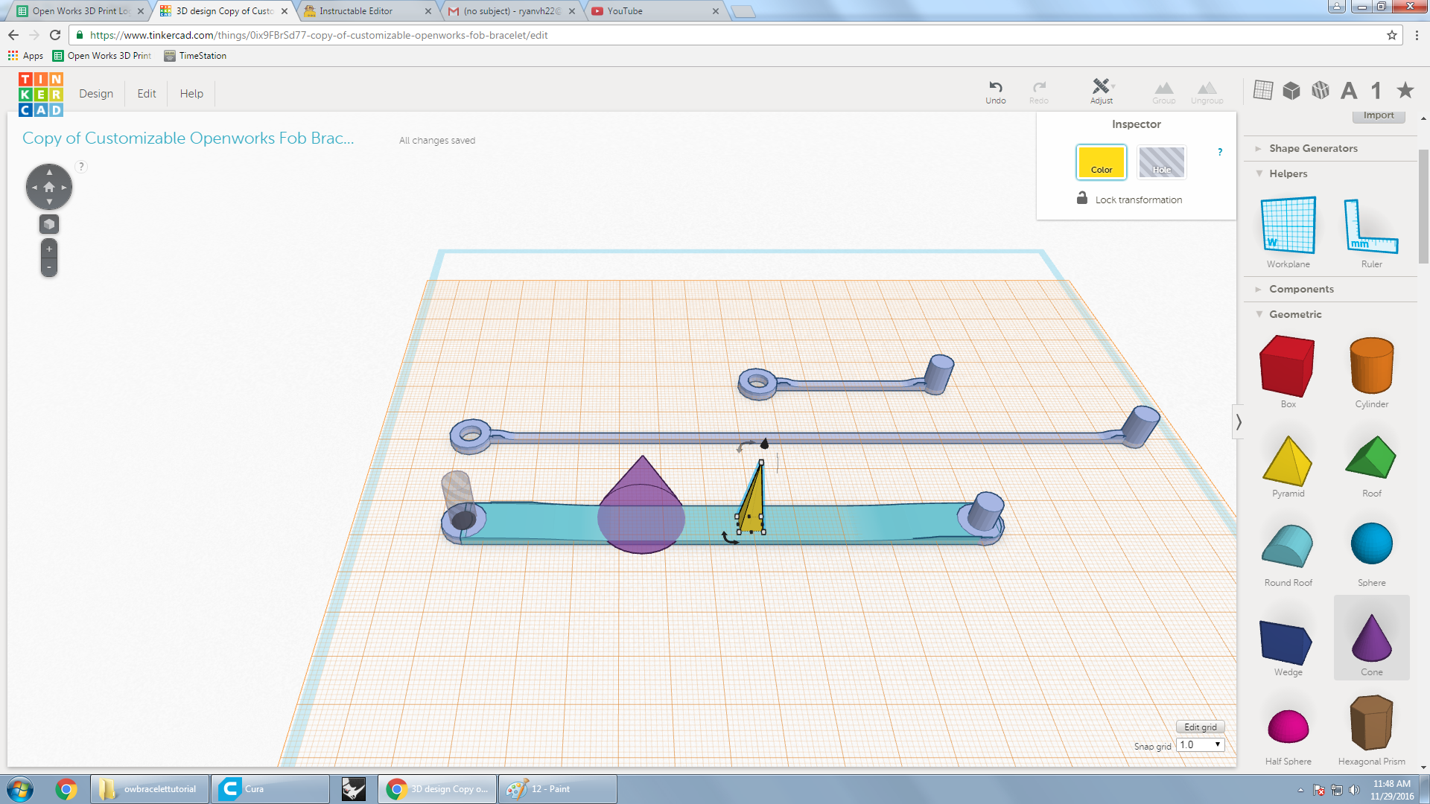
Task: Click the Undo arrow icon
Action: [x=995, y=87]
